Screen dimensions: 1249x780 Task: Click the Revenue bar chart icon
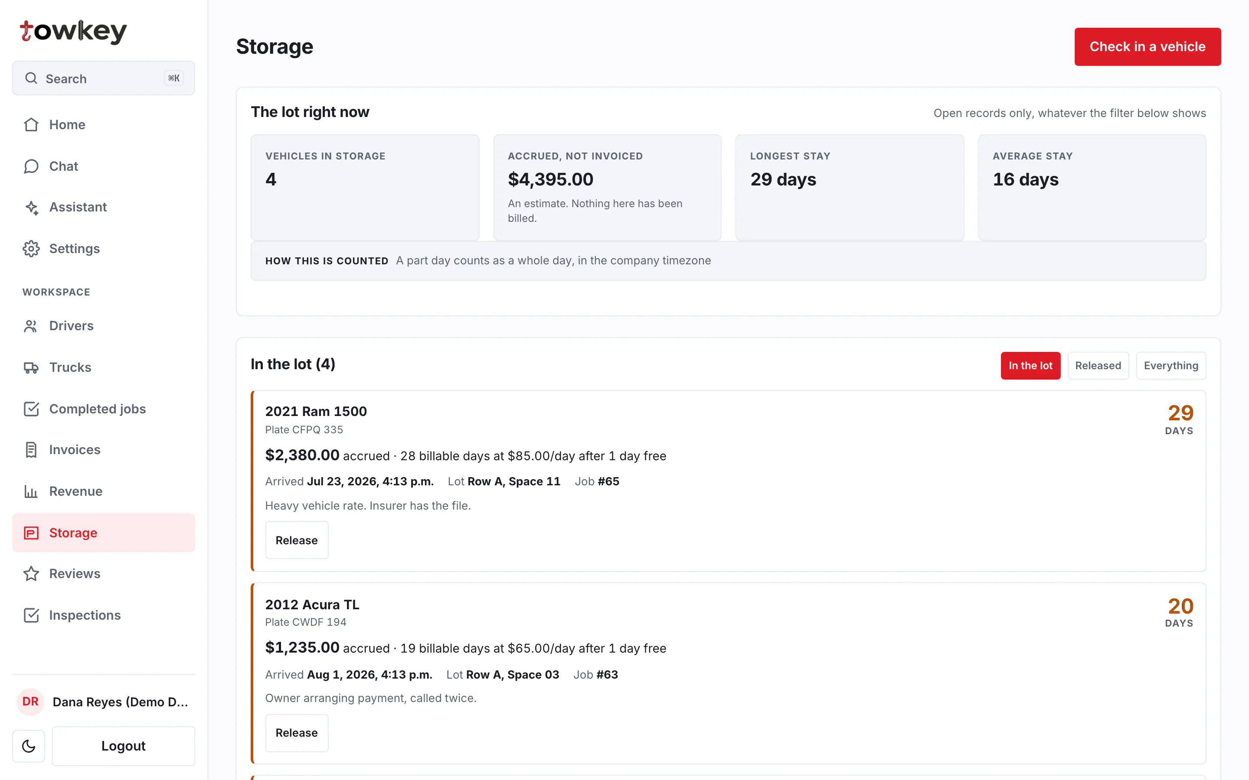(31, 491)
